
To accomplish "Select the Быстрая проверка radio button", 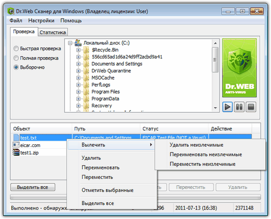I will coord(16,48).
